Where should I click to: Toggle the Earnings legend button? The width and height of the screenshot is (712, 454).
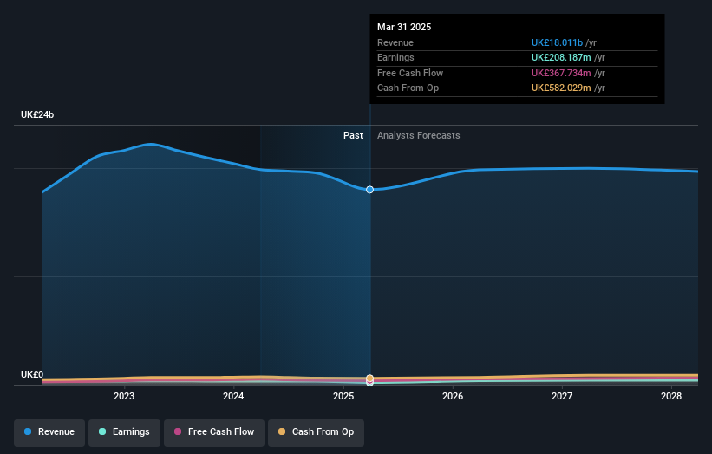124,432
